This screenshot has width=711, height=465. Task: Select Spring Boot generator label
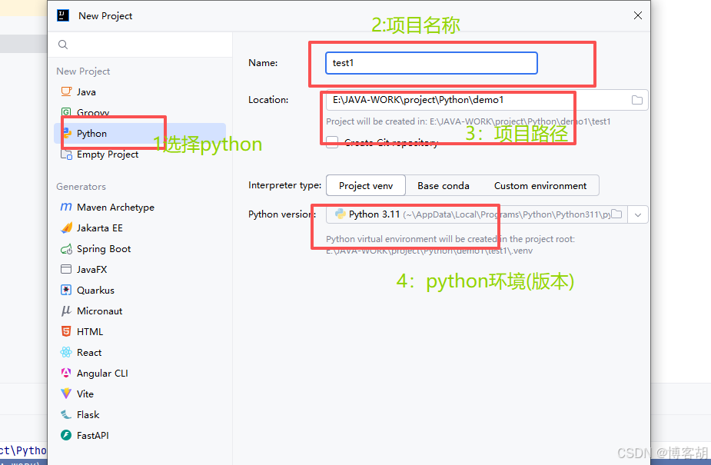104,249
